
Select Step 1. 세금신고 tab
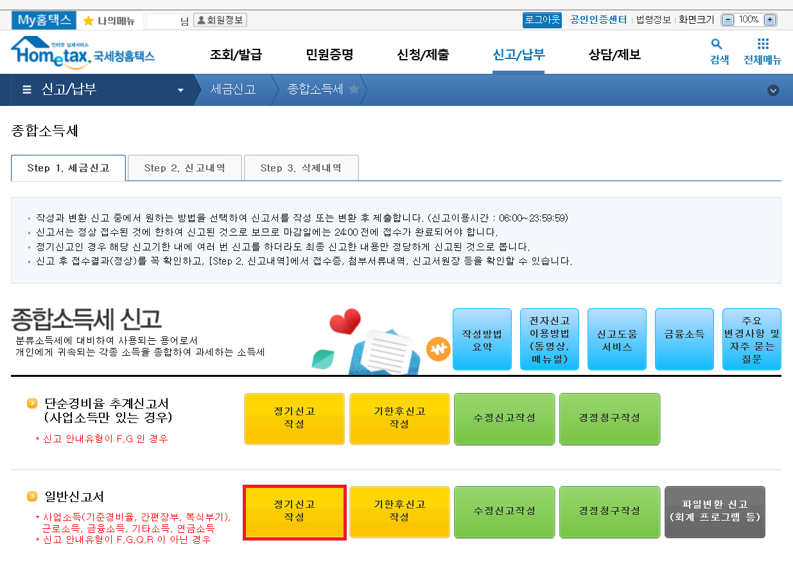click(68, 168)
